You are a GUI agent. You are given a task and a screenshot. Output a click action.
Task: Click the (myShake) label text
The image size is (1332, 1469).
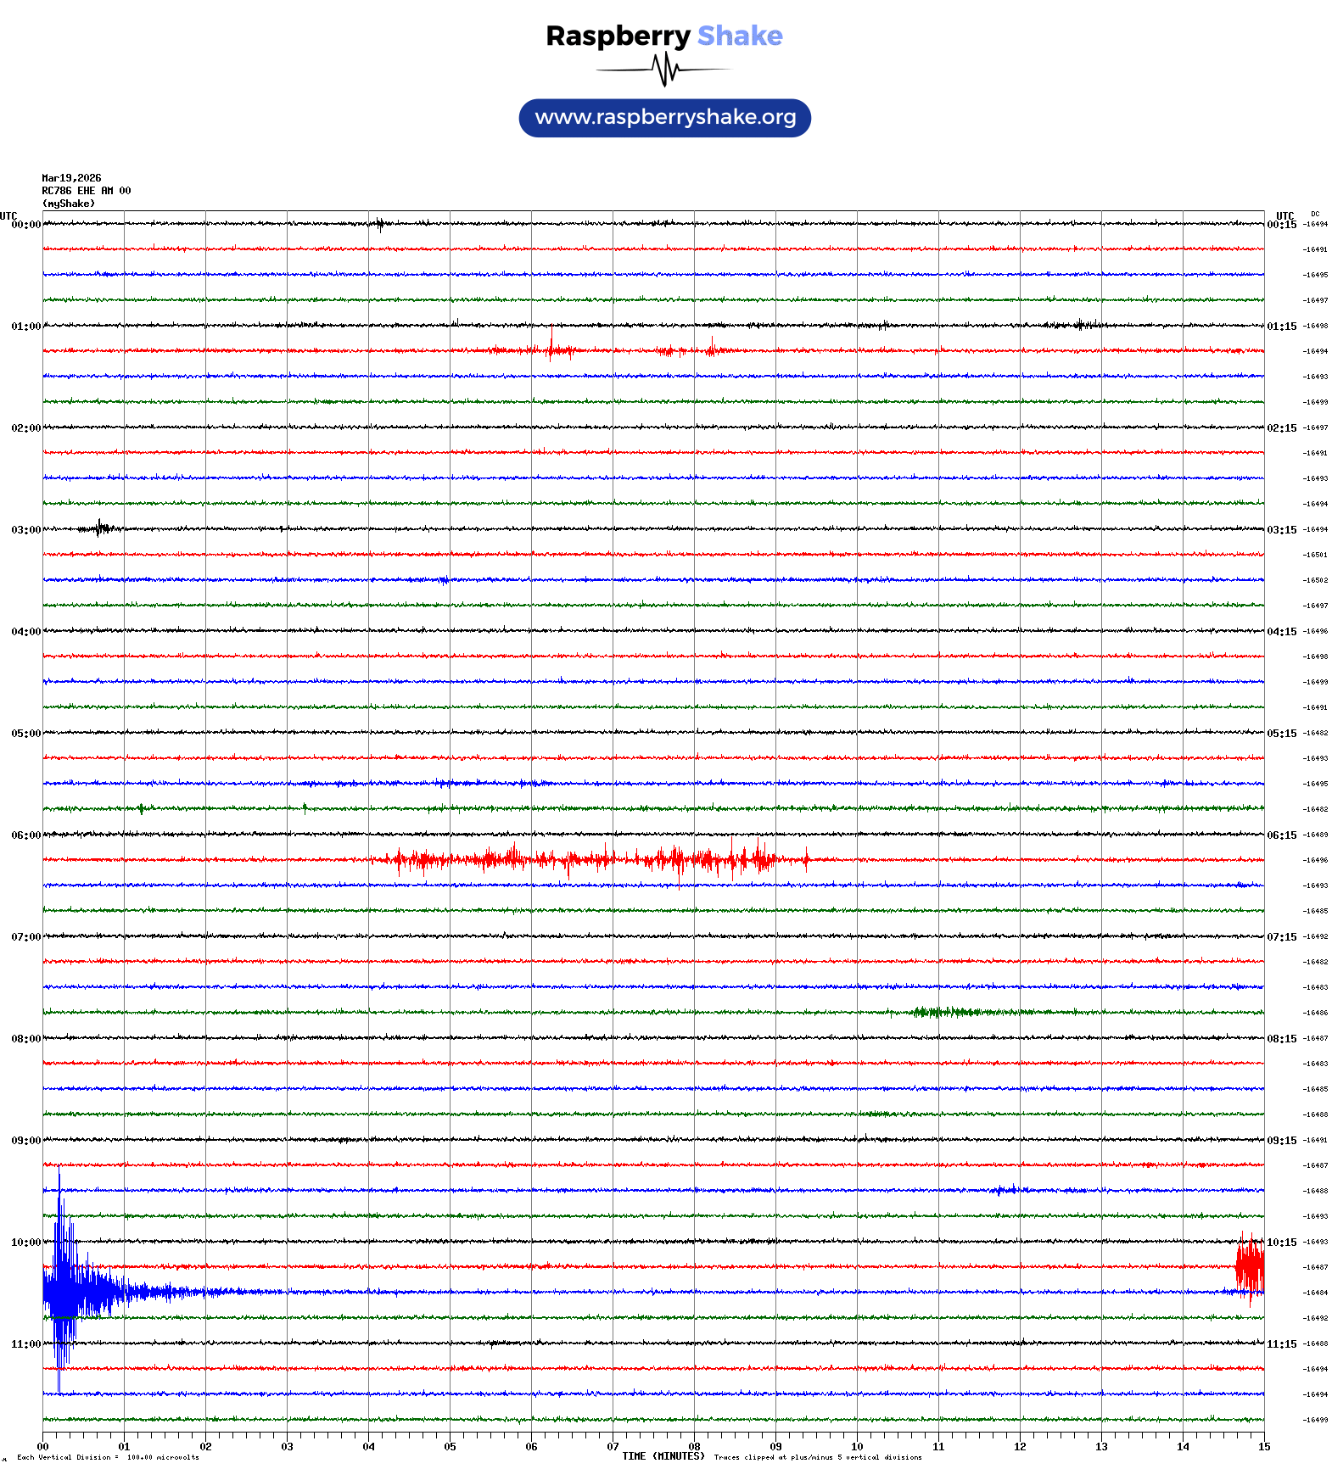[68, 204]
